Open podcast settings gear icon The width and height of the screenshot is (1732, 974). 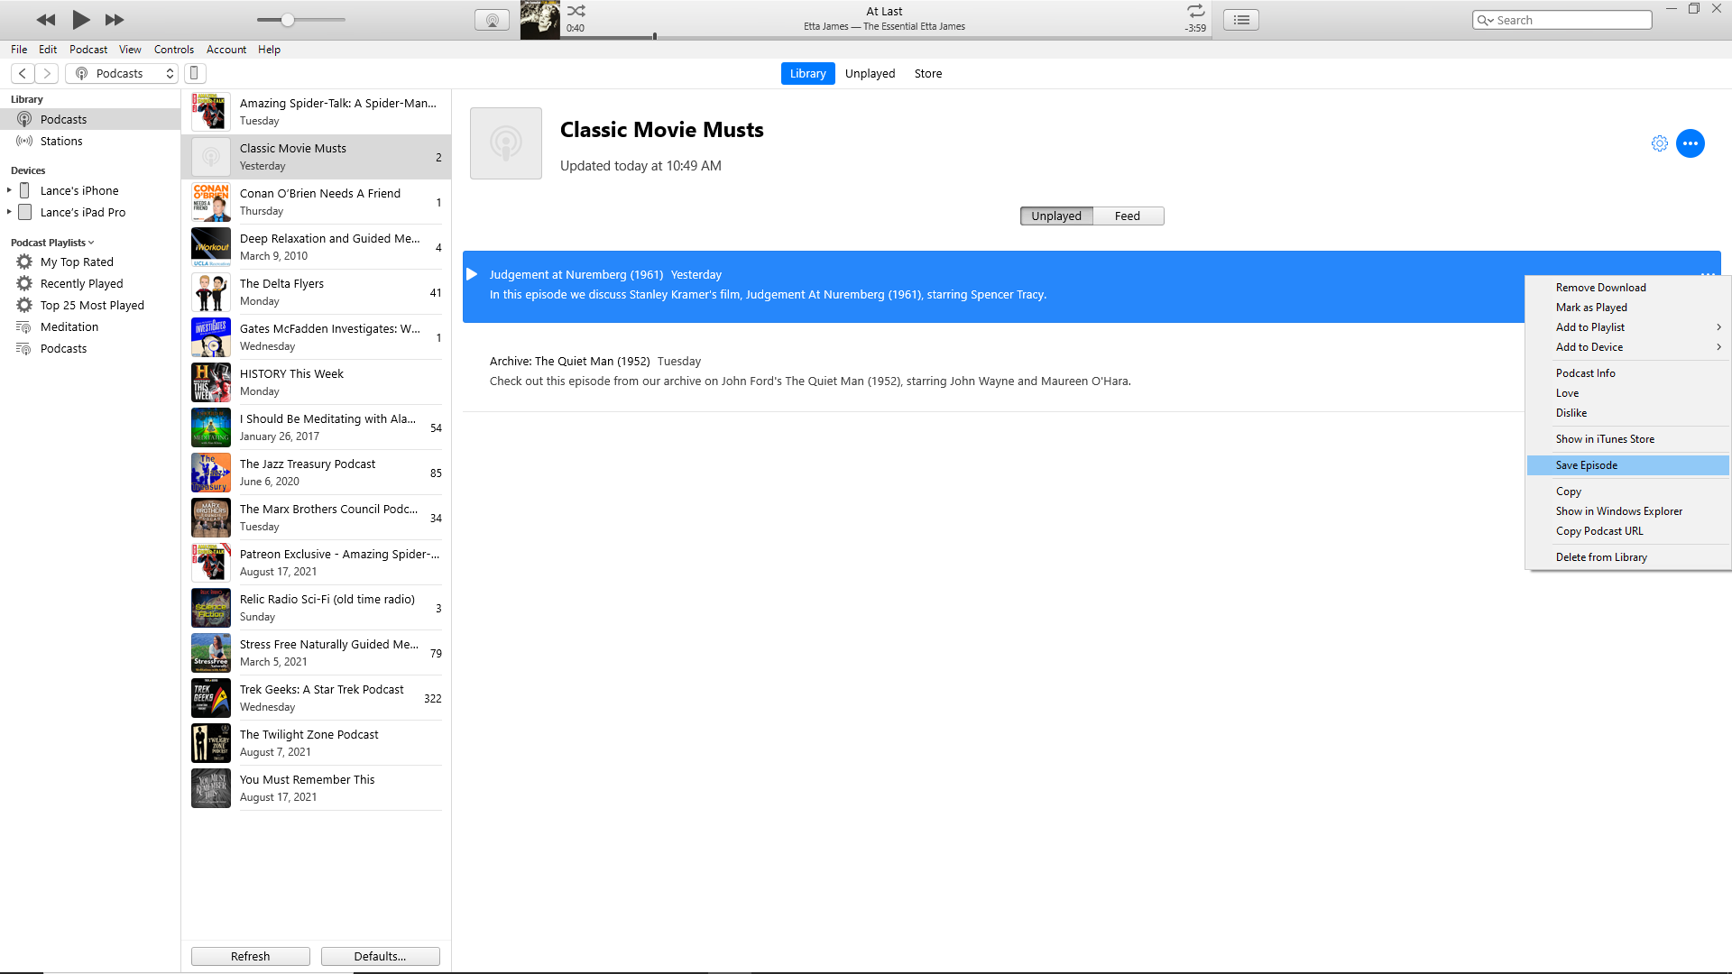coord(1660,143)
